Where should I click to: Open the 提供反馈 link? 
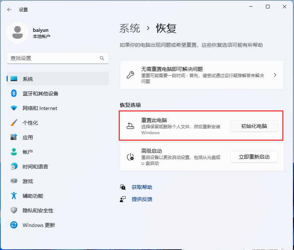coord(142,199)
